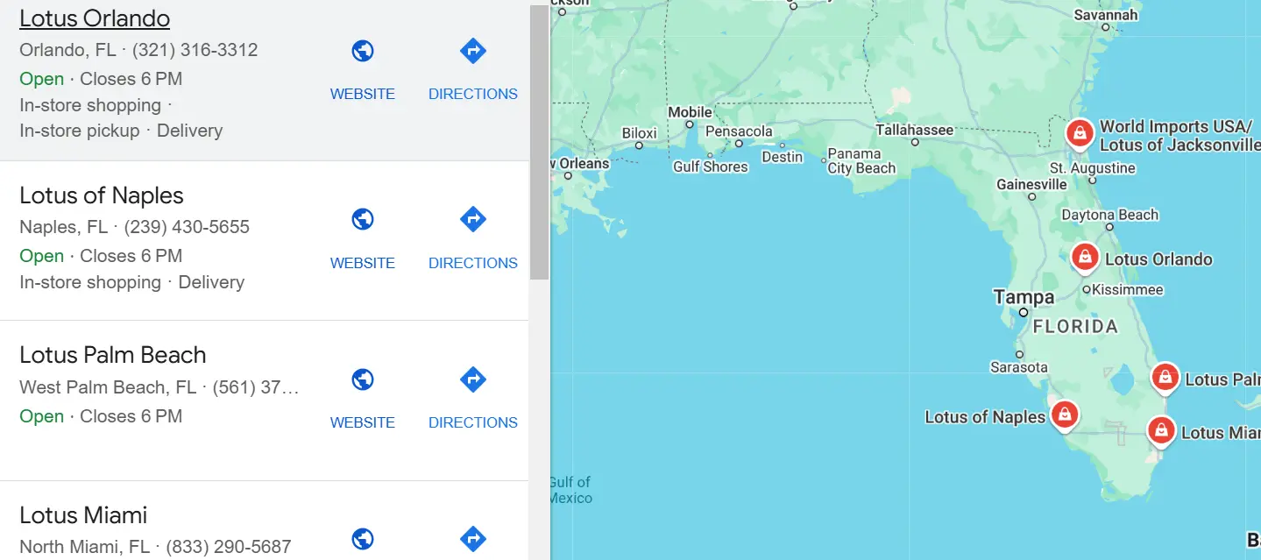Click the DIRECTIONS label under Lotus Palm Beach
Viewport: 1261px width, 560px height.
coord(473,422)
